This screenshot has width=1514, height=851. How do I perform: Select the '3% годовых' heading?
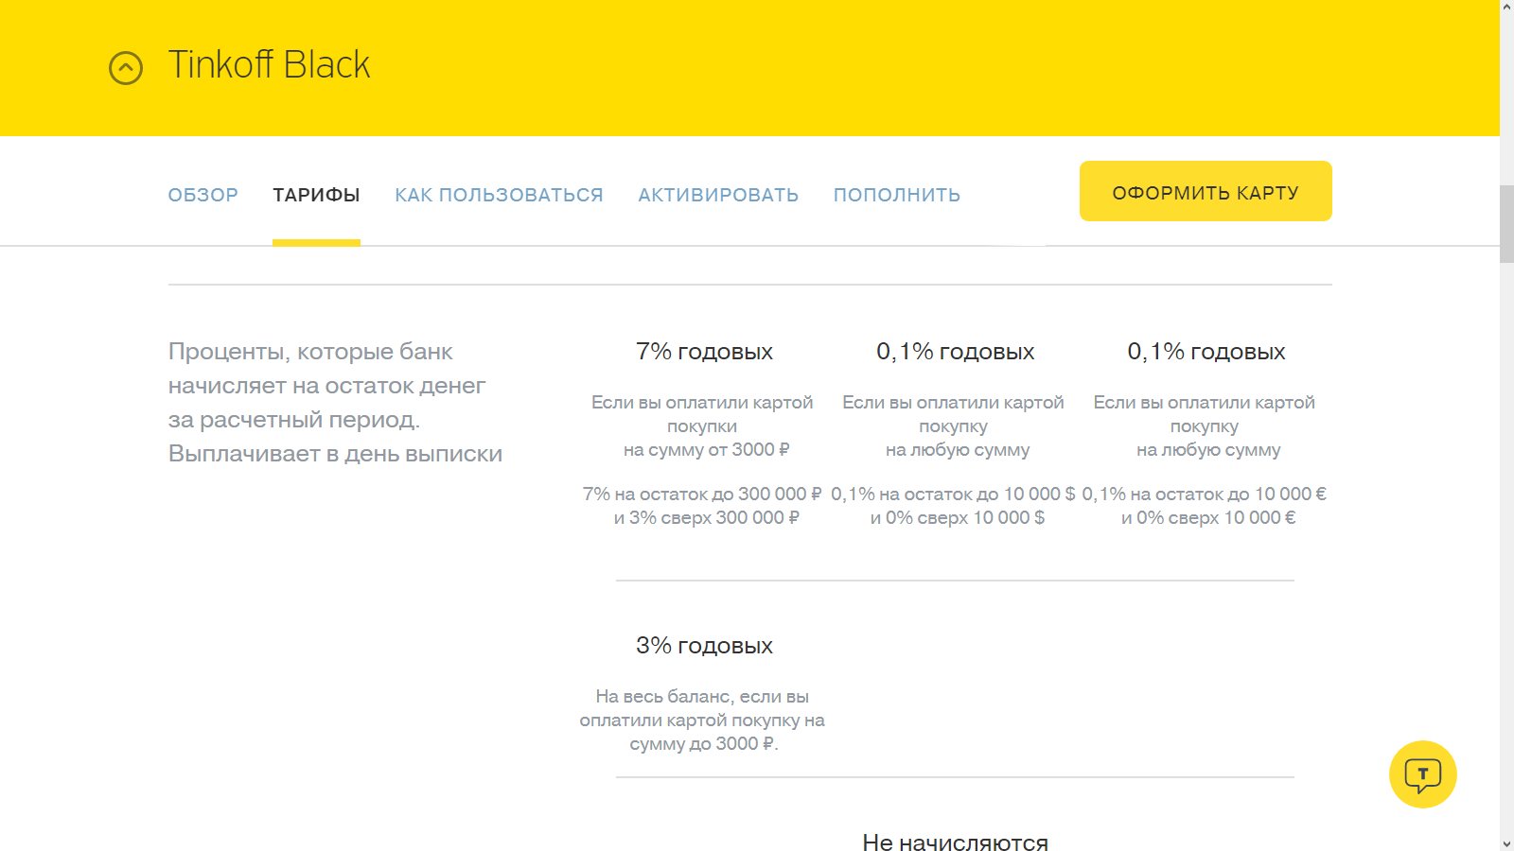tap(704, 646)
